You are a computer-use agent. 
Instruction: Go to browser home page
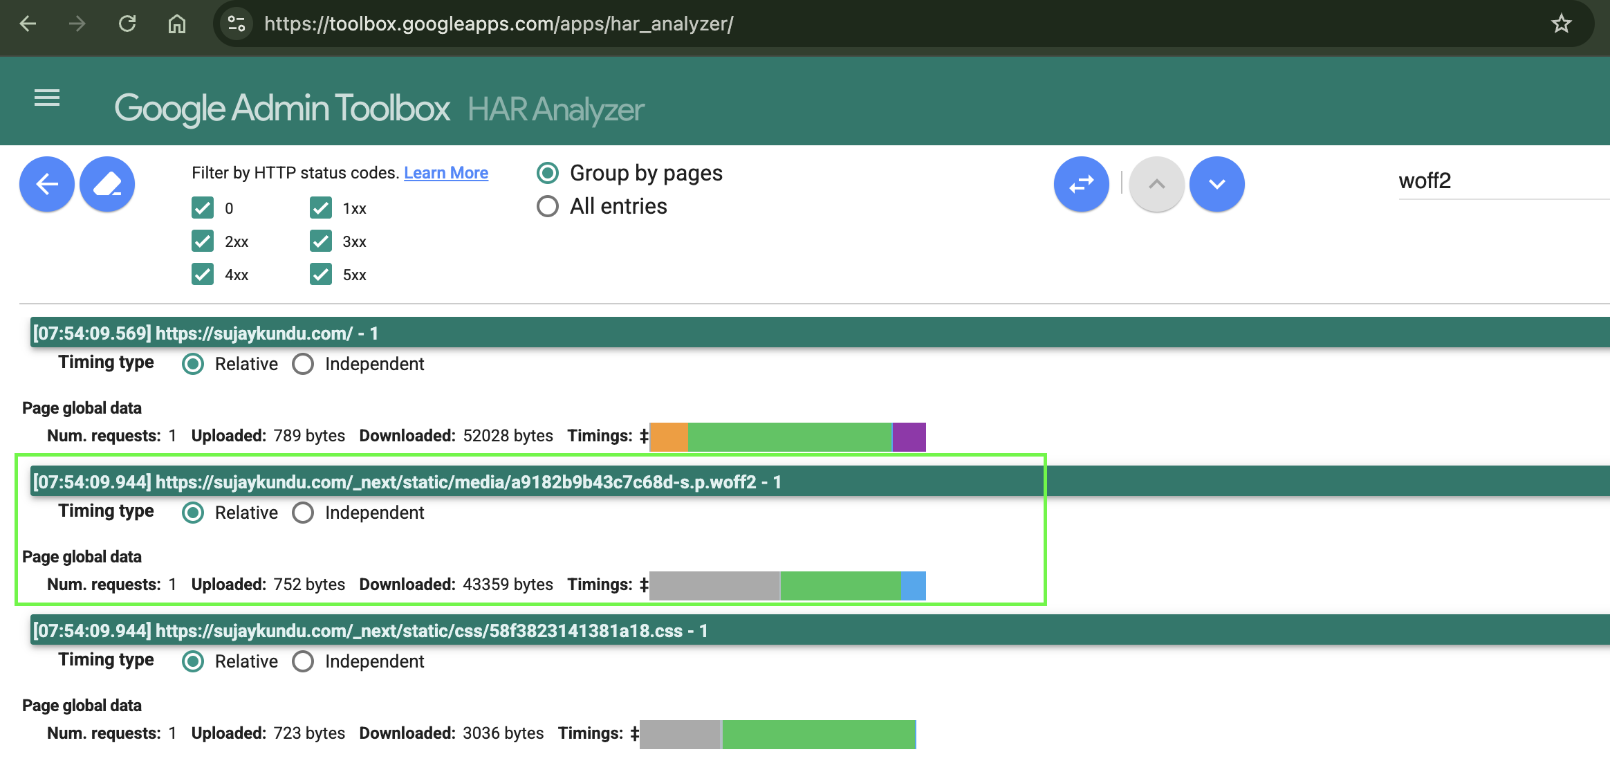[x=177, y=24]
